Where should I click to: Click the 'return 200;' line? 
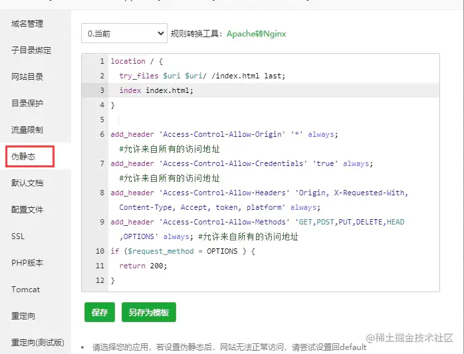(x=143, y=266)
